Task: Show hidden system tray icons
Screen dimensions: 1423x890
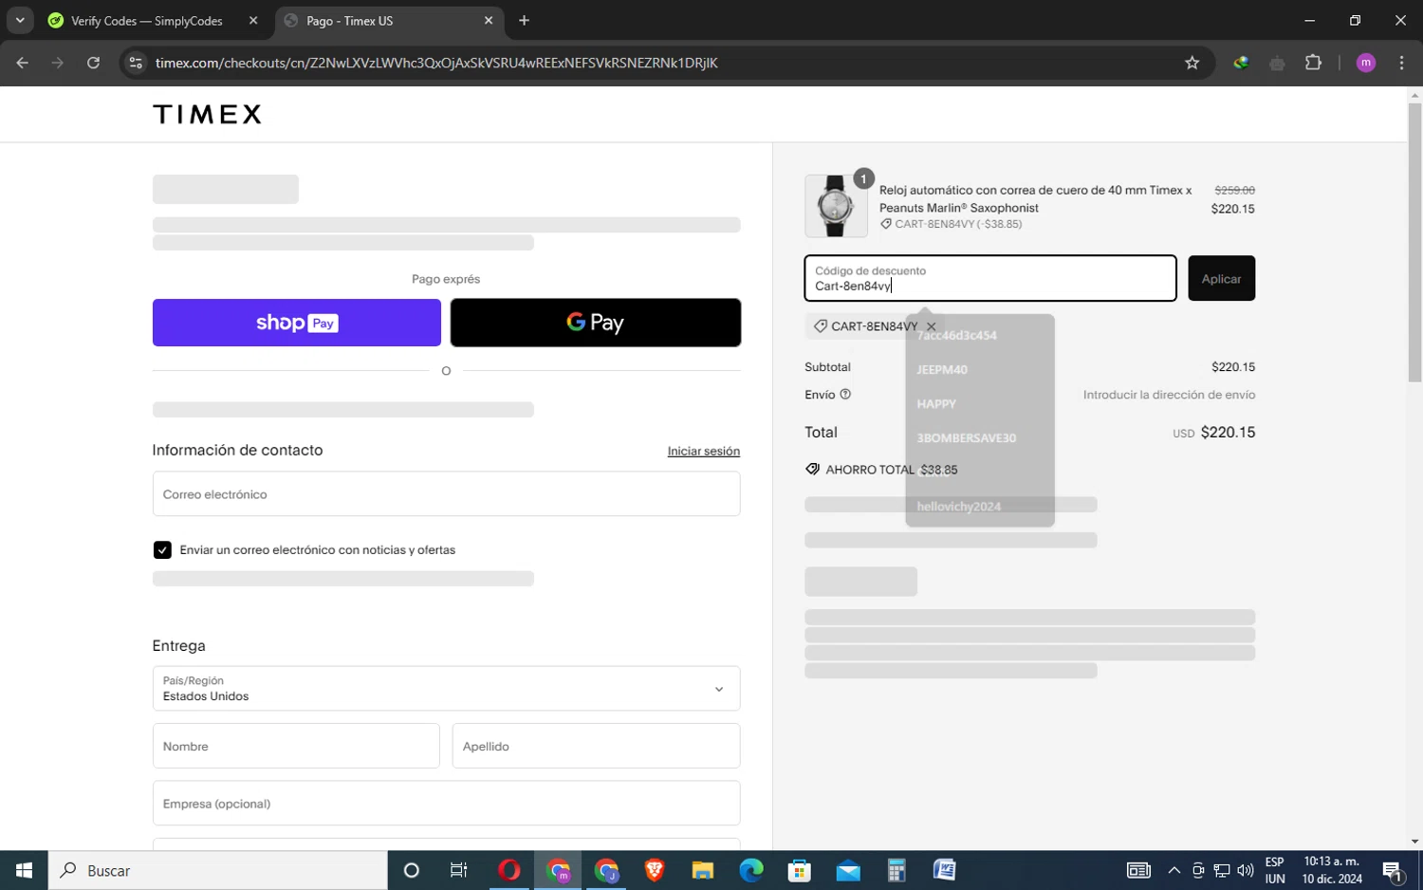Action: (1174, 870)
